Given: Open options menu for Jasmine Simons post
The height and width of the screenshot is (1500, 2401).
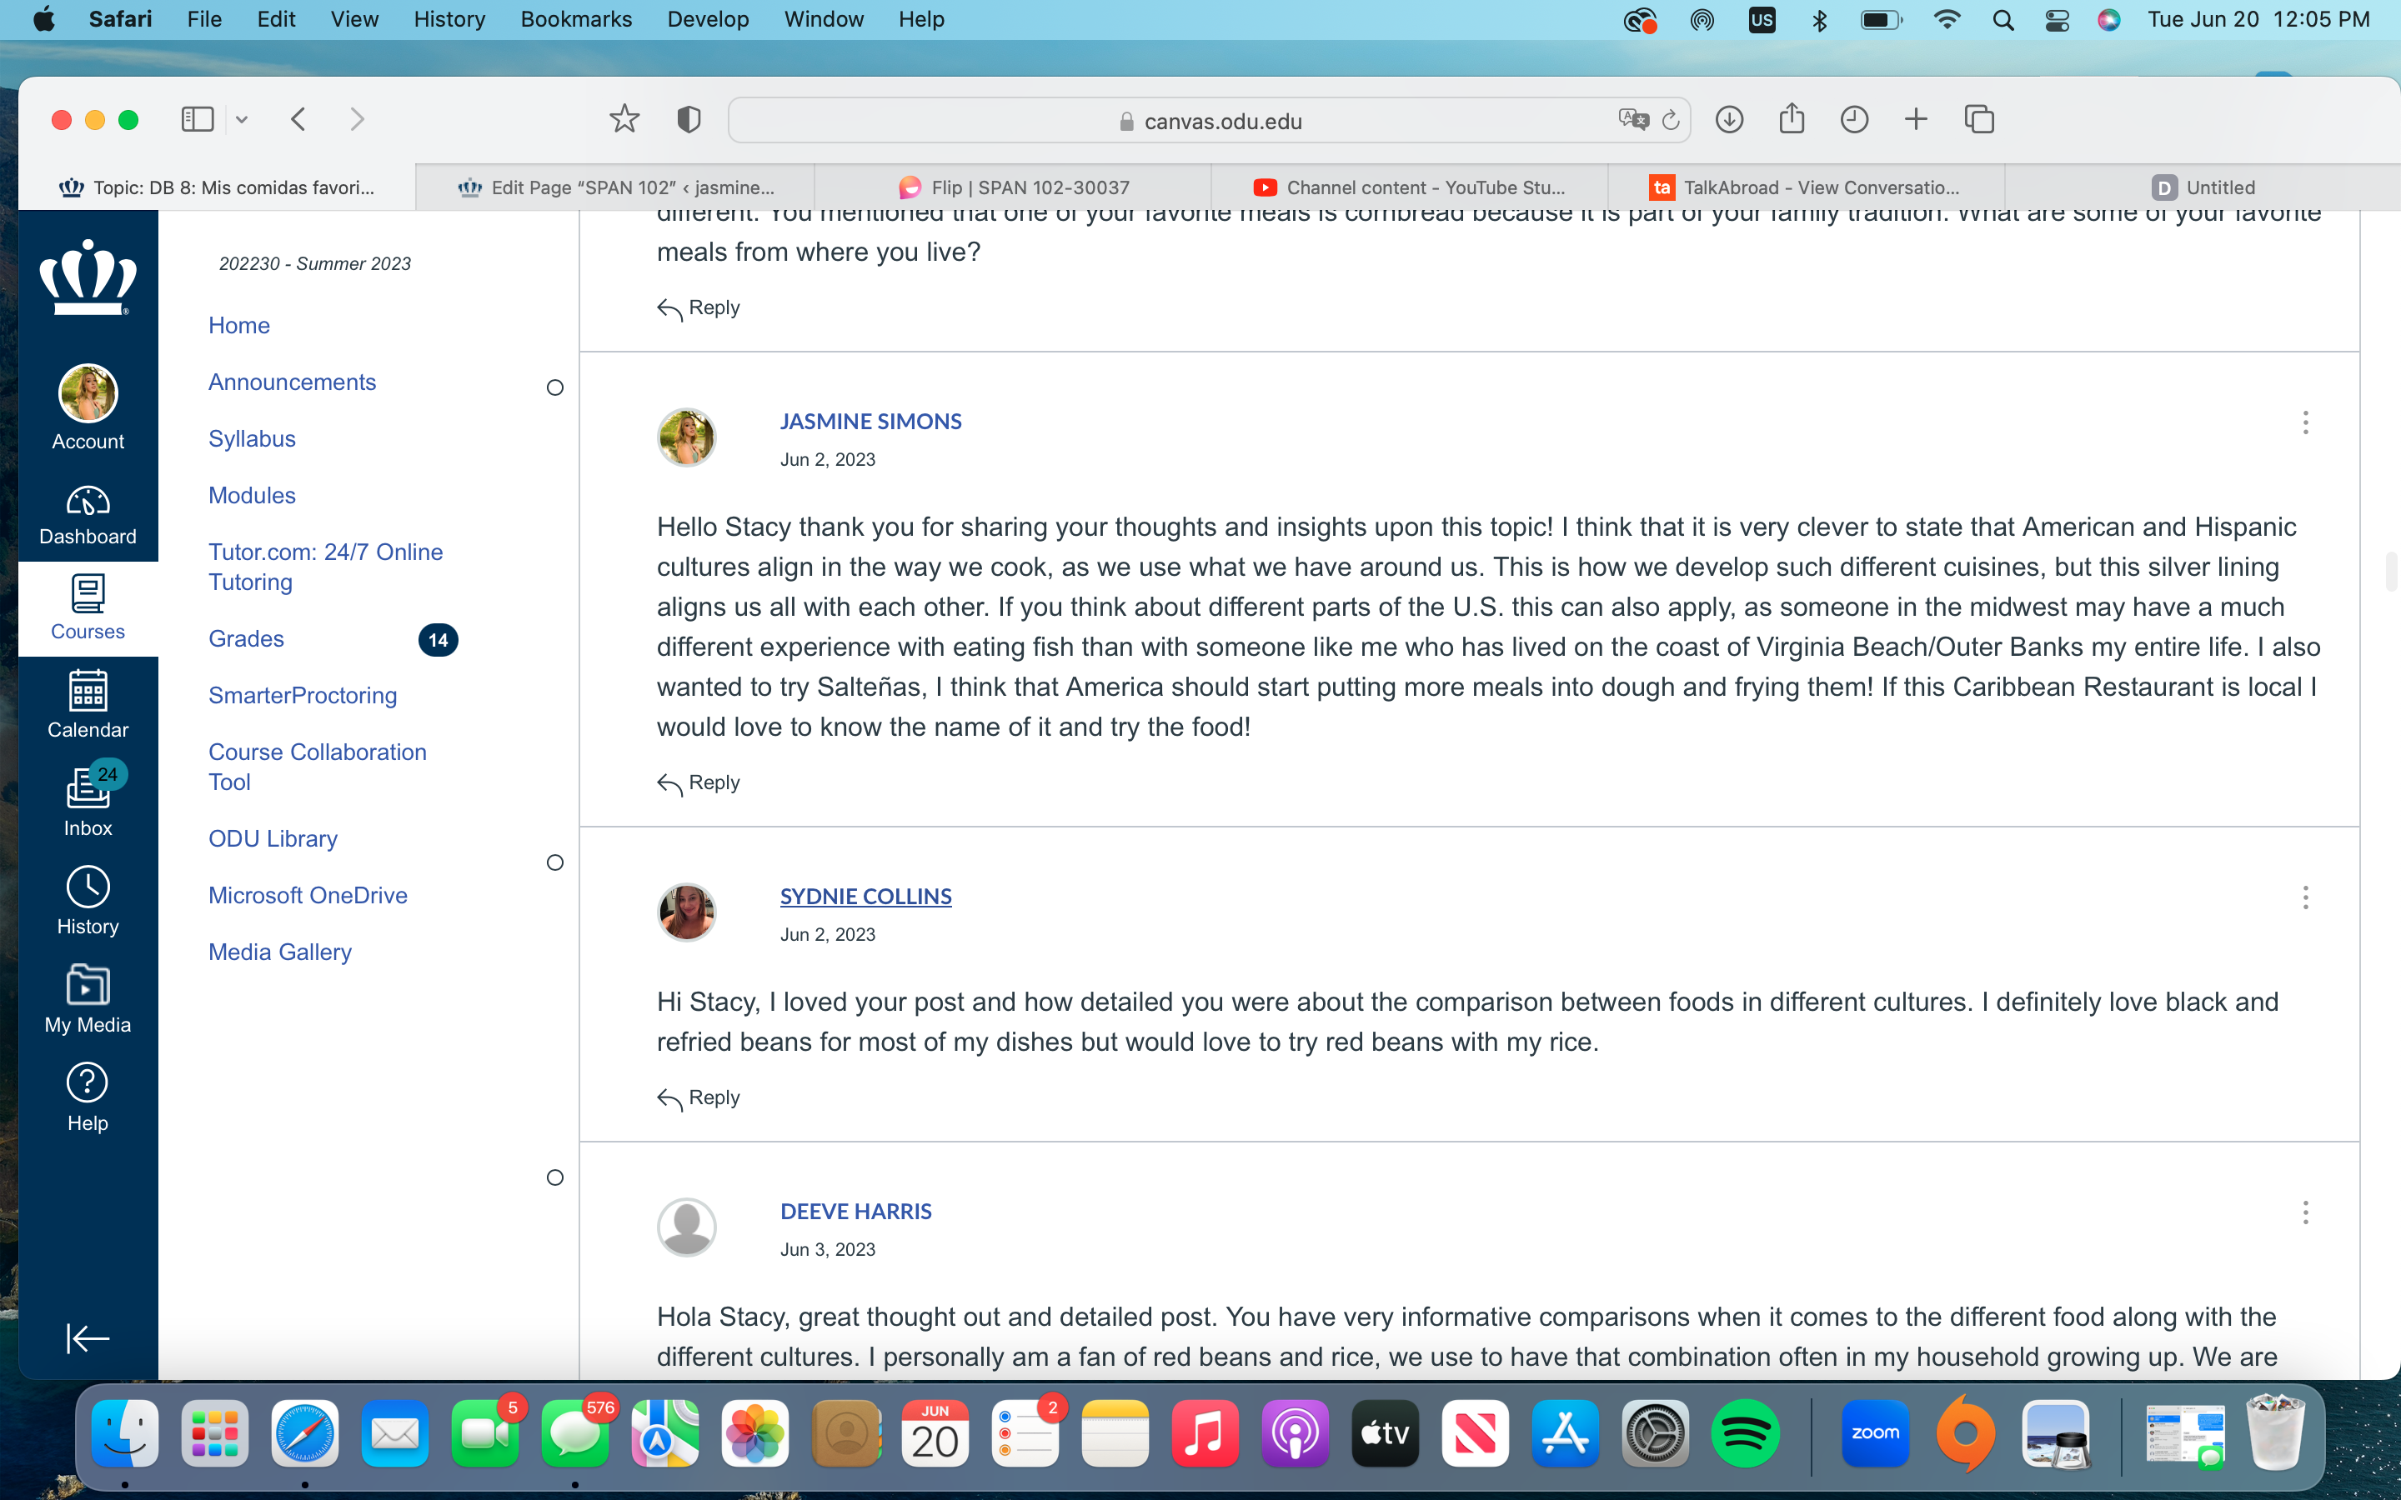Looking at the screenshot, I should 2306,422.
